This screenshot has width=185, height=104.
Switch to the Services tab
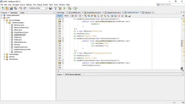click(x=14, y=13)
